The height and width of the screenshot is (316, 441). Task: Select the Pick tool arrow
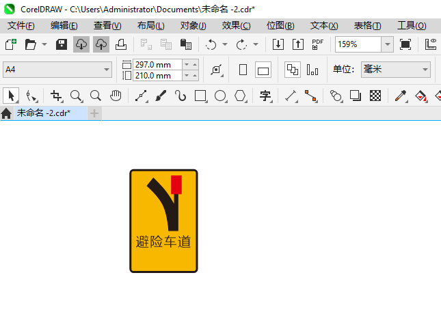[x=11, y=96]
